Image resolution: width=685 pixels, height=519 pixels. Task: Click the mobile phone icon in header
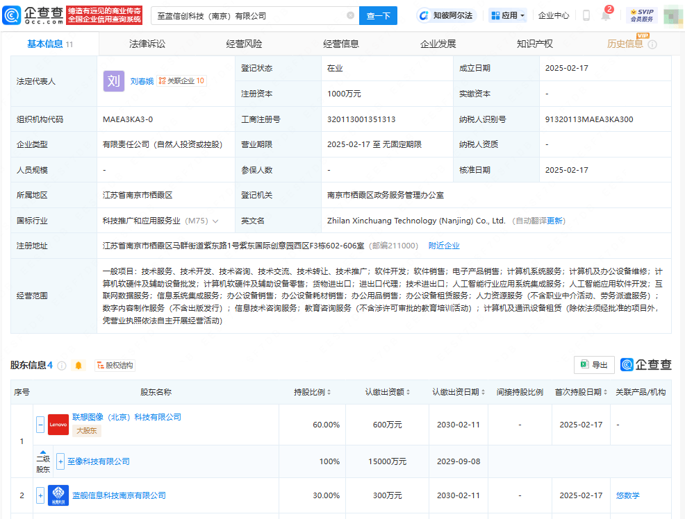tap(586, 15)
